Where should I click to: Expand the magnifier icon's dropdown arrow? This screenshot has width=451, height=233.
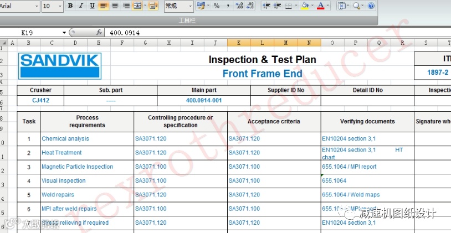pos(363,6)
